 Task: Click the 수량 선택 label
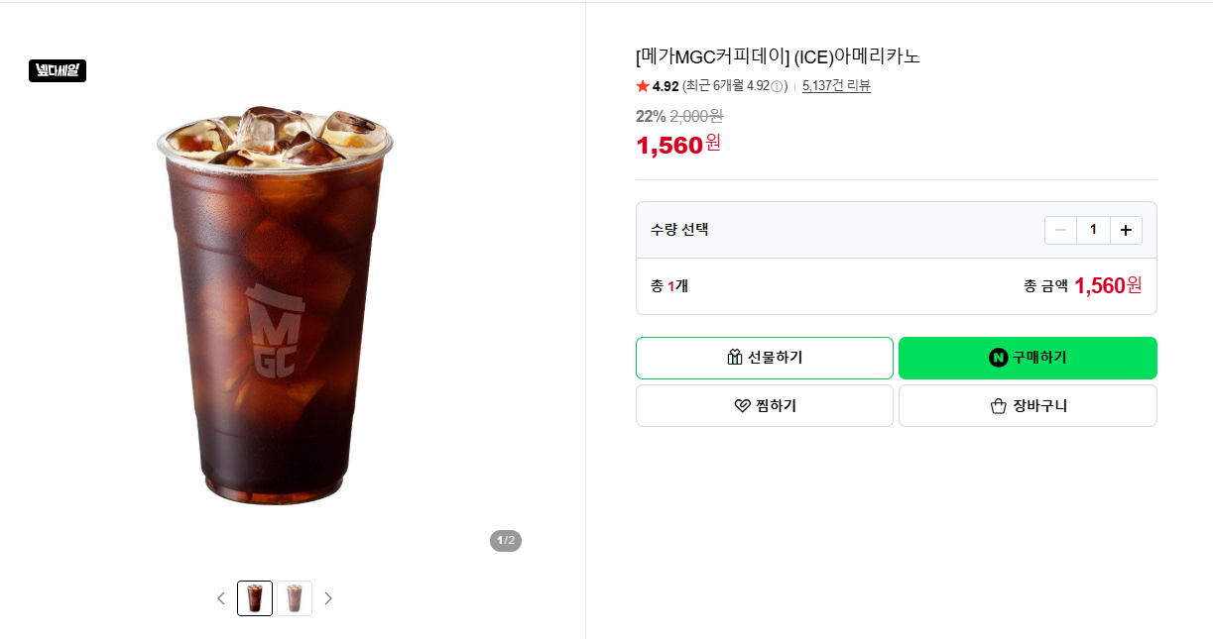pos(679,230)
